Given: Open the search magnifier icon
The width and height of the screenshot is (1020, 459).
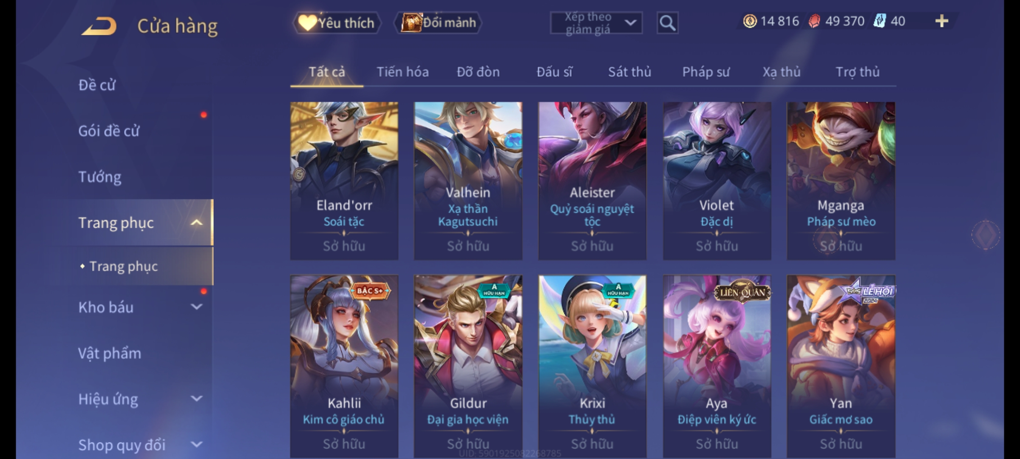Looking at the screenshot, I should [667, 23].
